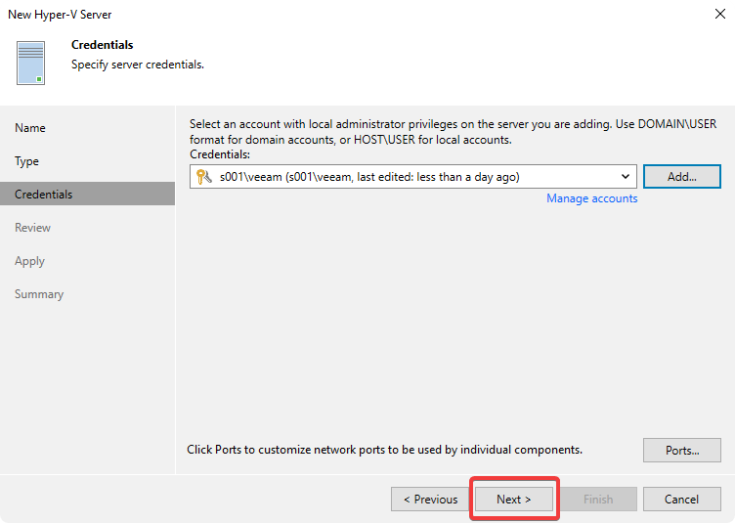This screenshot has width=735, height=523.
Task: Switch to the Type step in sidebar
Action: coord(27,161)
